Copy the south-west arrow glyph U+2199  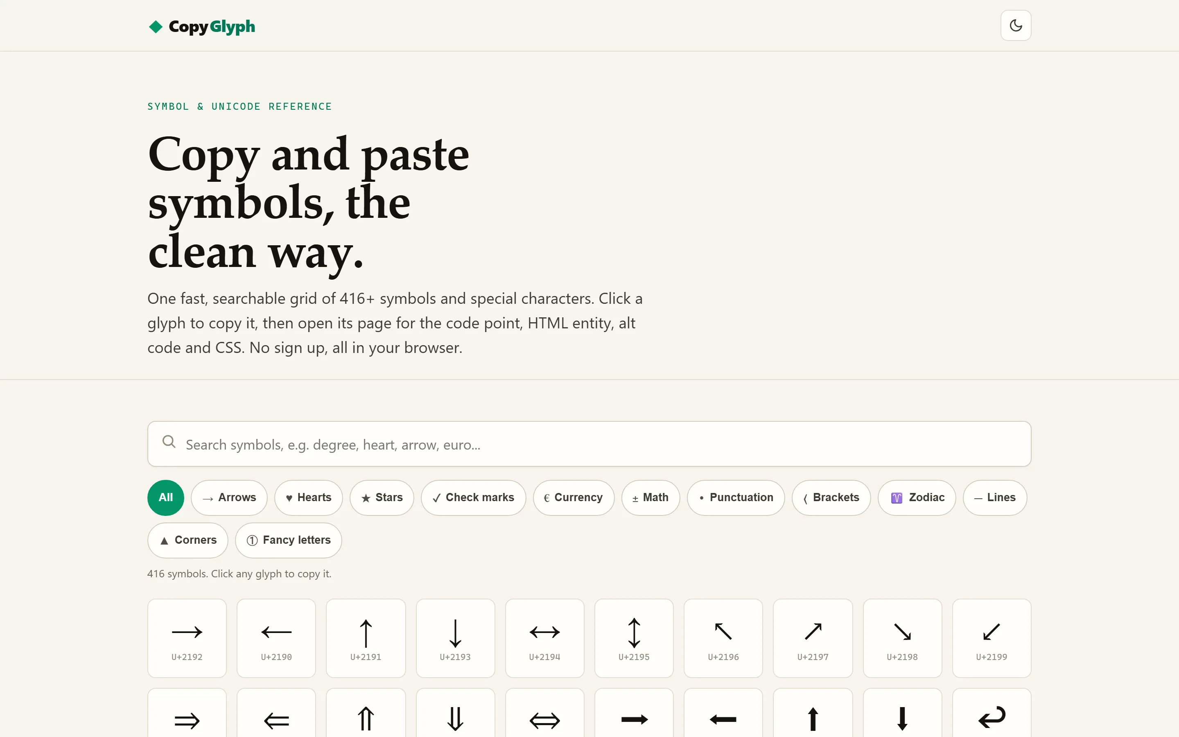point(992,638)
